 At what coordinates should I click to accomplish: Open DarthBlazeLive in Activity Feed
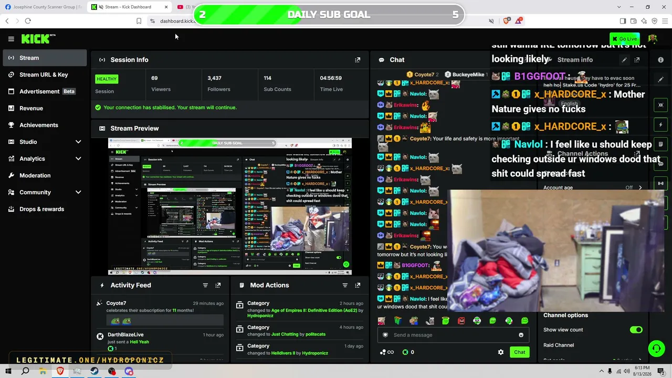point(125,334)
